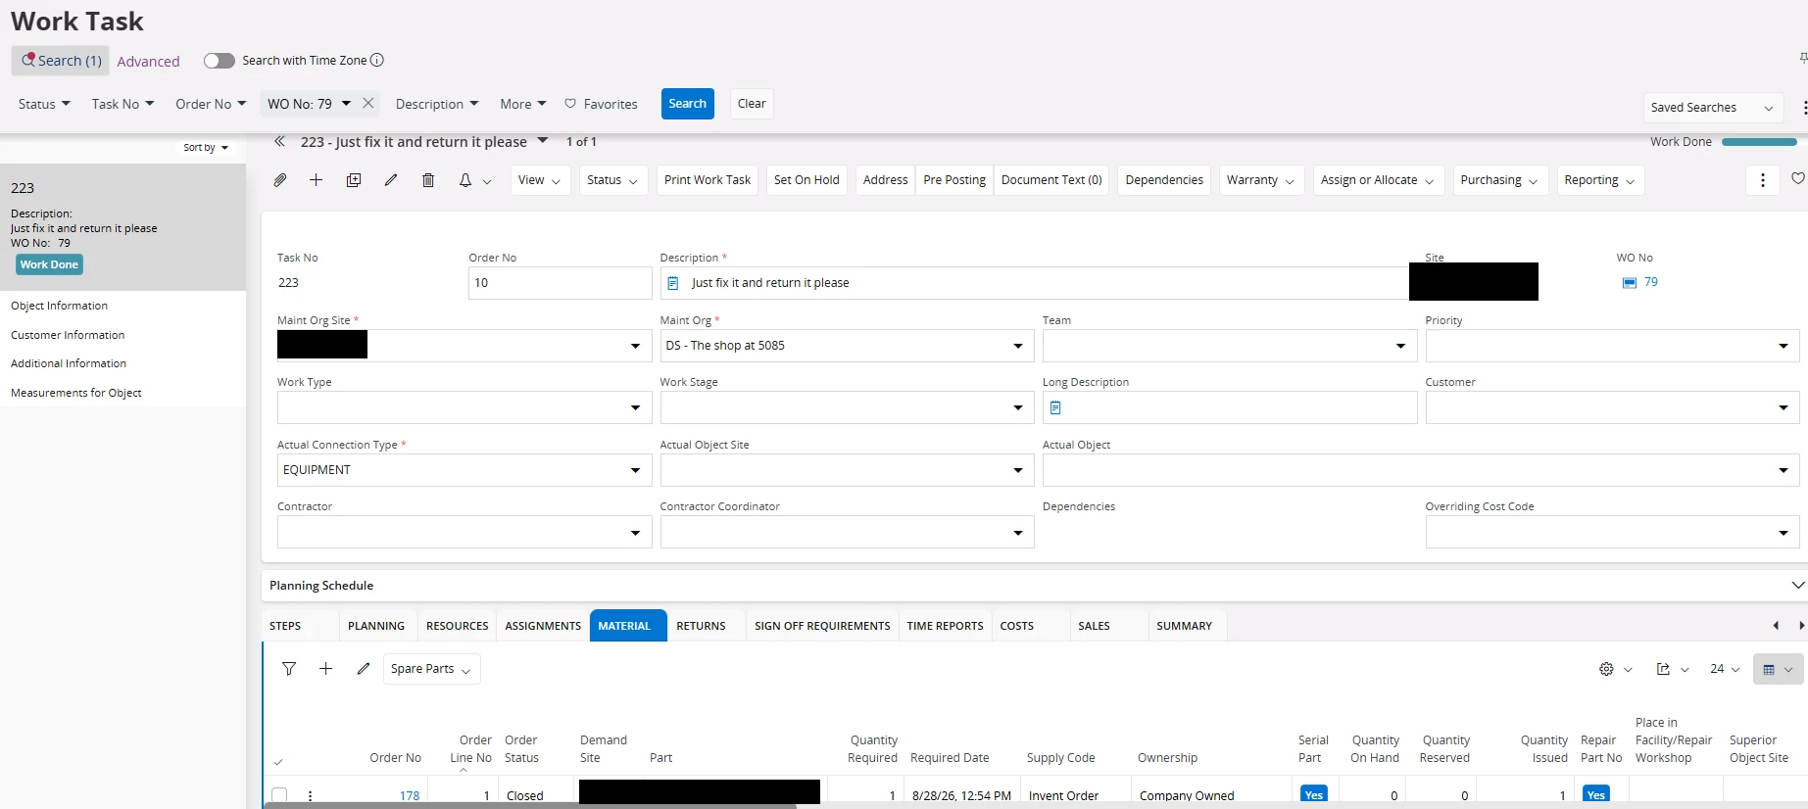The width and height of the screenshot is (1808, 809).
Task: Expand the Status search filter
Action: 44,104
